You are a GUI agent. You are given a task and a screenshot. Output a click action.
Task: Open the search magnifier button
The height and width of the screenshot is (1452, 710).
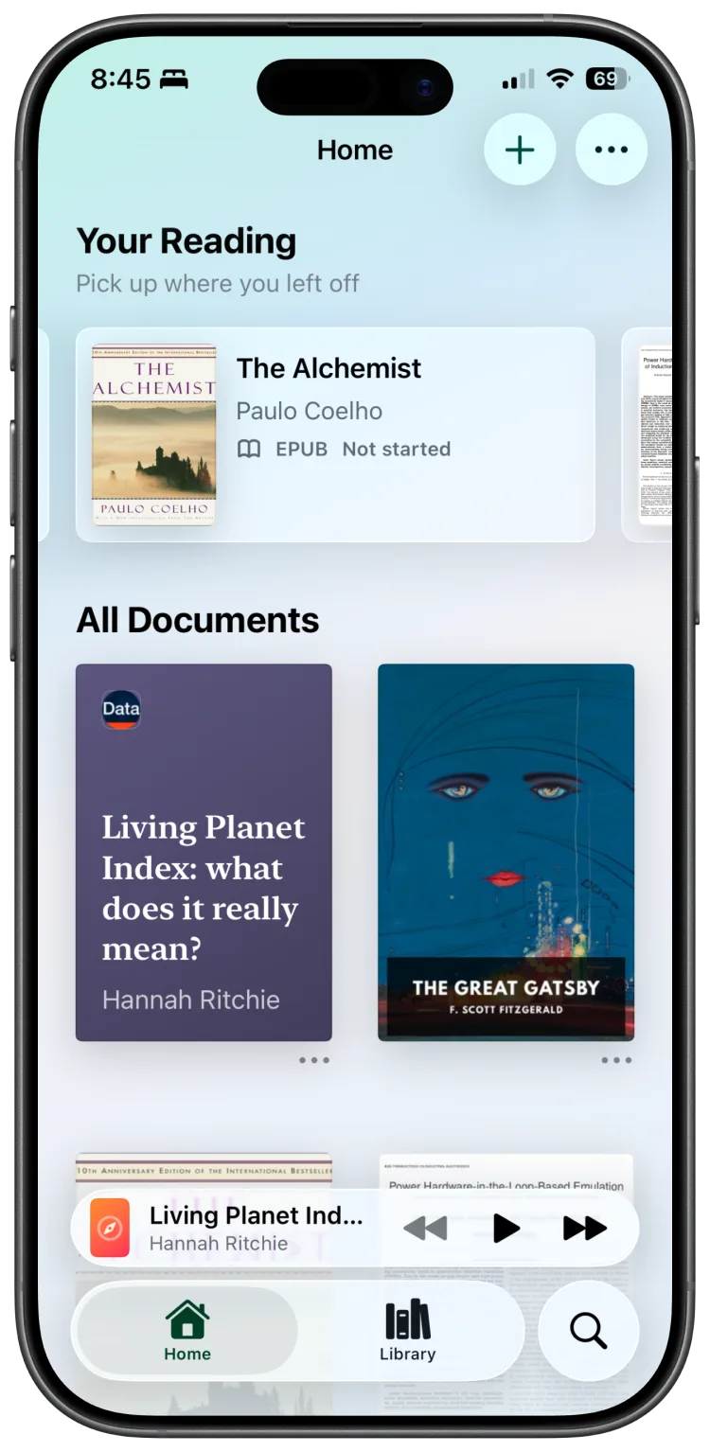click(x=588, y=1330)
